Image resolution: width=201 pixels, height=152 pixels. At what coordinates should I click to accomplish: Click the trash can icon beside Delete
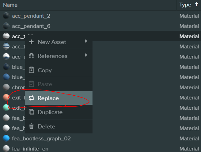click(31, 126)
